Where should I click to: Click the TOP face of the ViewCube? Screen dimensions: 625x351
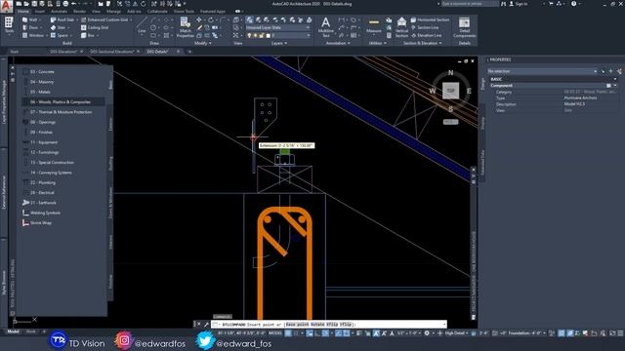(451, 91)
